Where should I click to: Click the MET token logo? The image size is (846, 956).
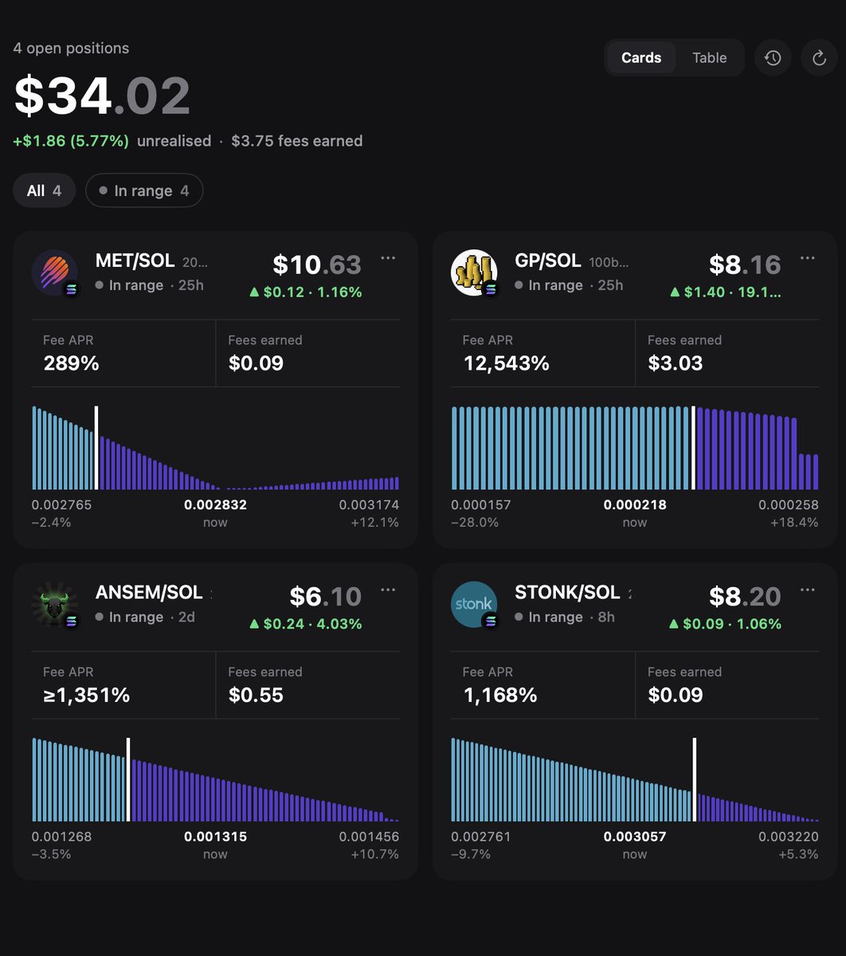(54, 272)
